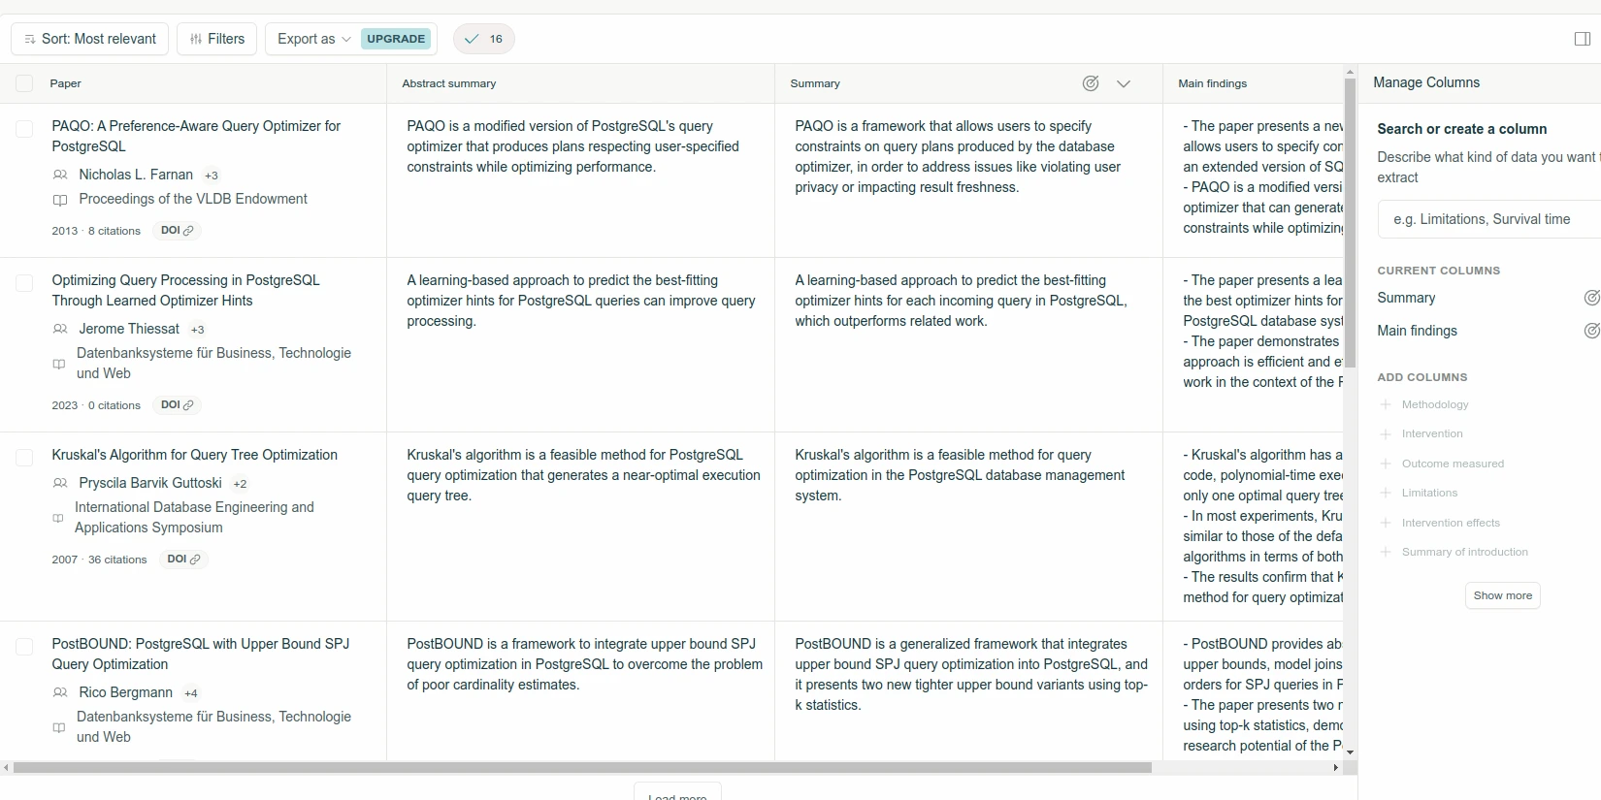Expand the Summary column chevron menu
The width and height of the screenshot is (1601, 800).
point(1124,83)
